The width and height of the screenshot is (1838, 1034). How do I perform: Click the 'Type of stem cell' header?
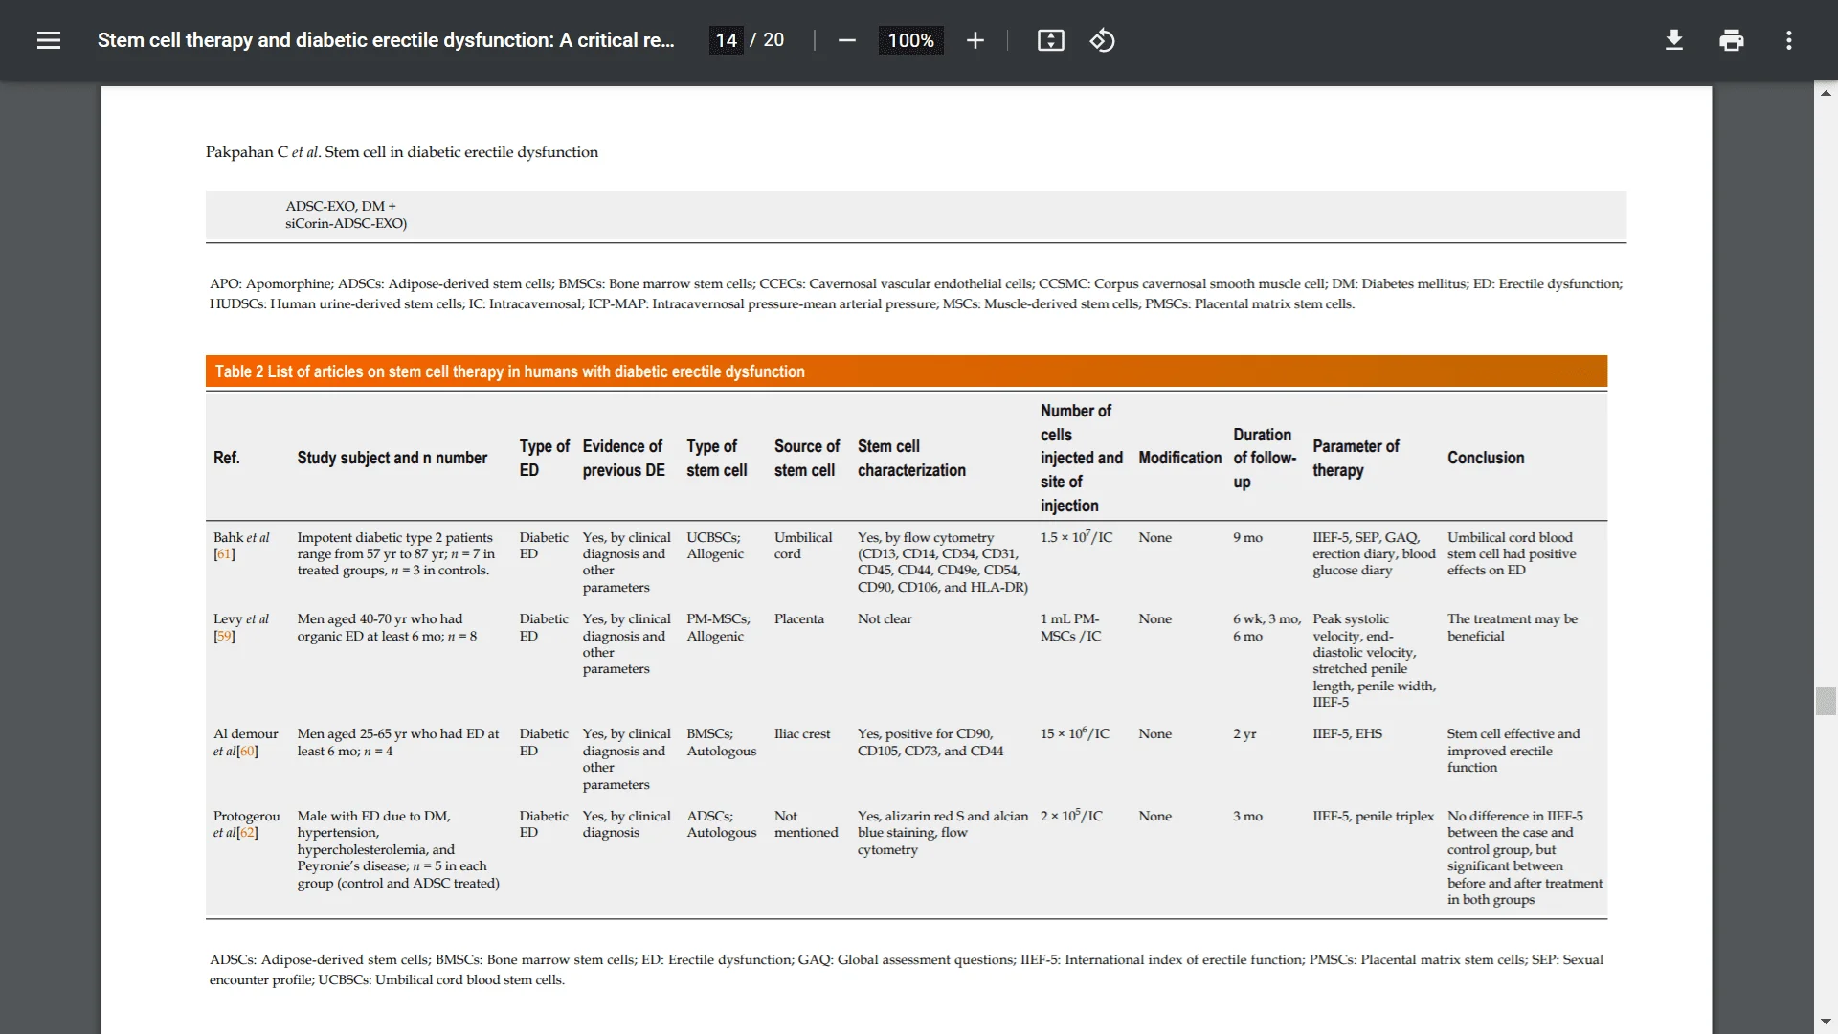pyautogui.click(x=716, y=458)
